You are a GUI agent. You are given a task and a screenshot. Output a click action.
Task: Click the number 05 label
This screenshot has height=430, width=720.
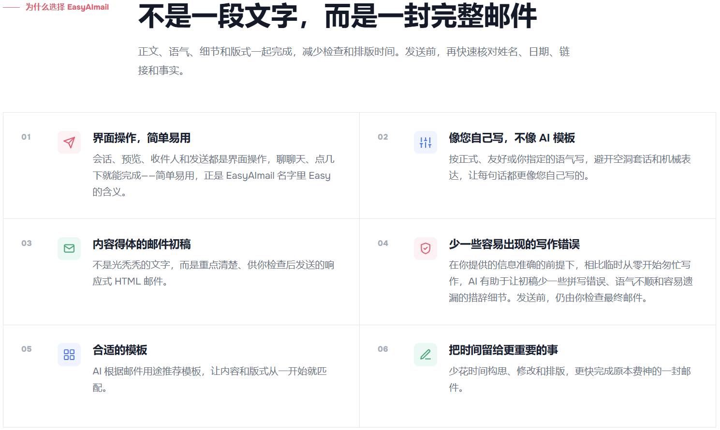[x=26, y=349]
